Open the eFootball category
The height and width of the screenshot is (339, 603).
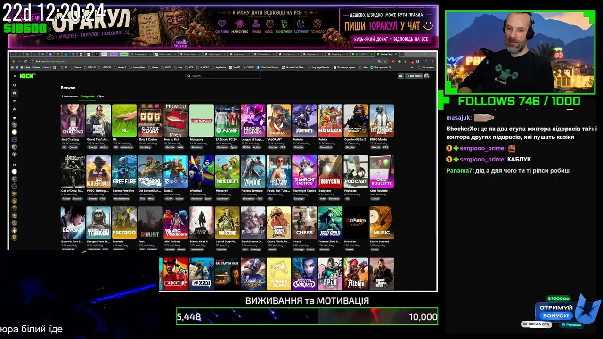pyautogui.click(x=201, y=172)
